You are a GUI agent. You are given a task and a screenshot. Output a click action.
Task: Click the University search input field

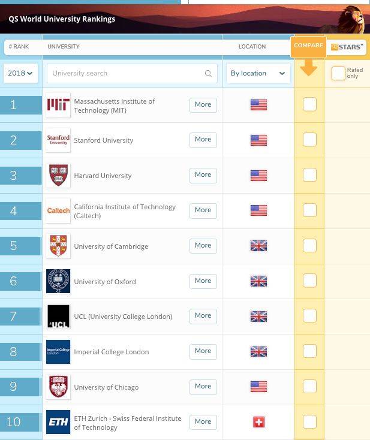(126, 73)
